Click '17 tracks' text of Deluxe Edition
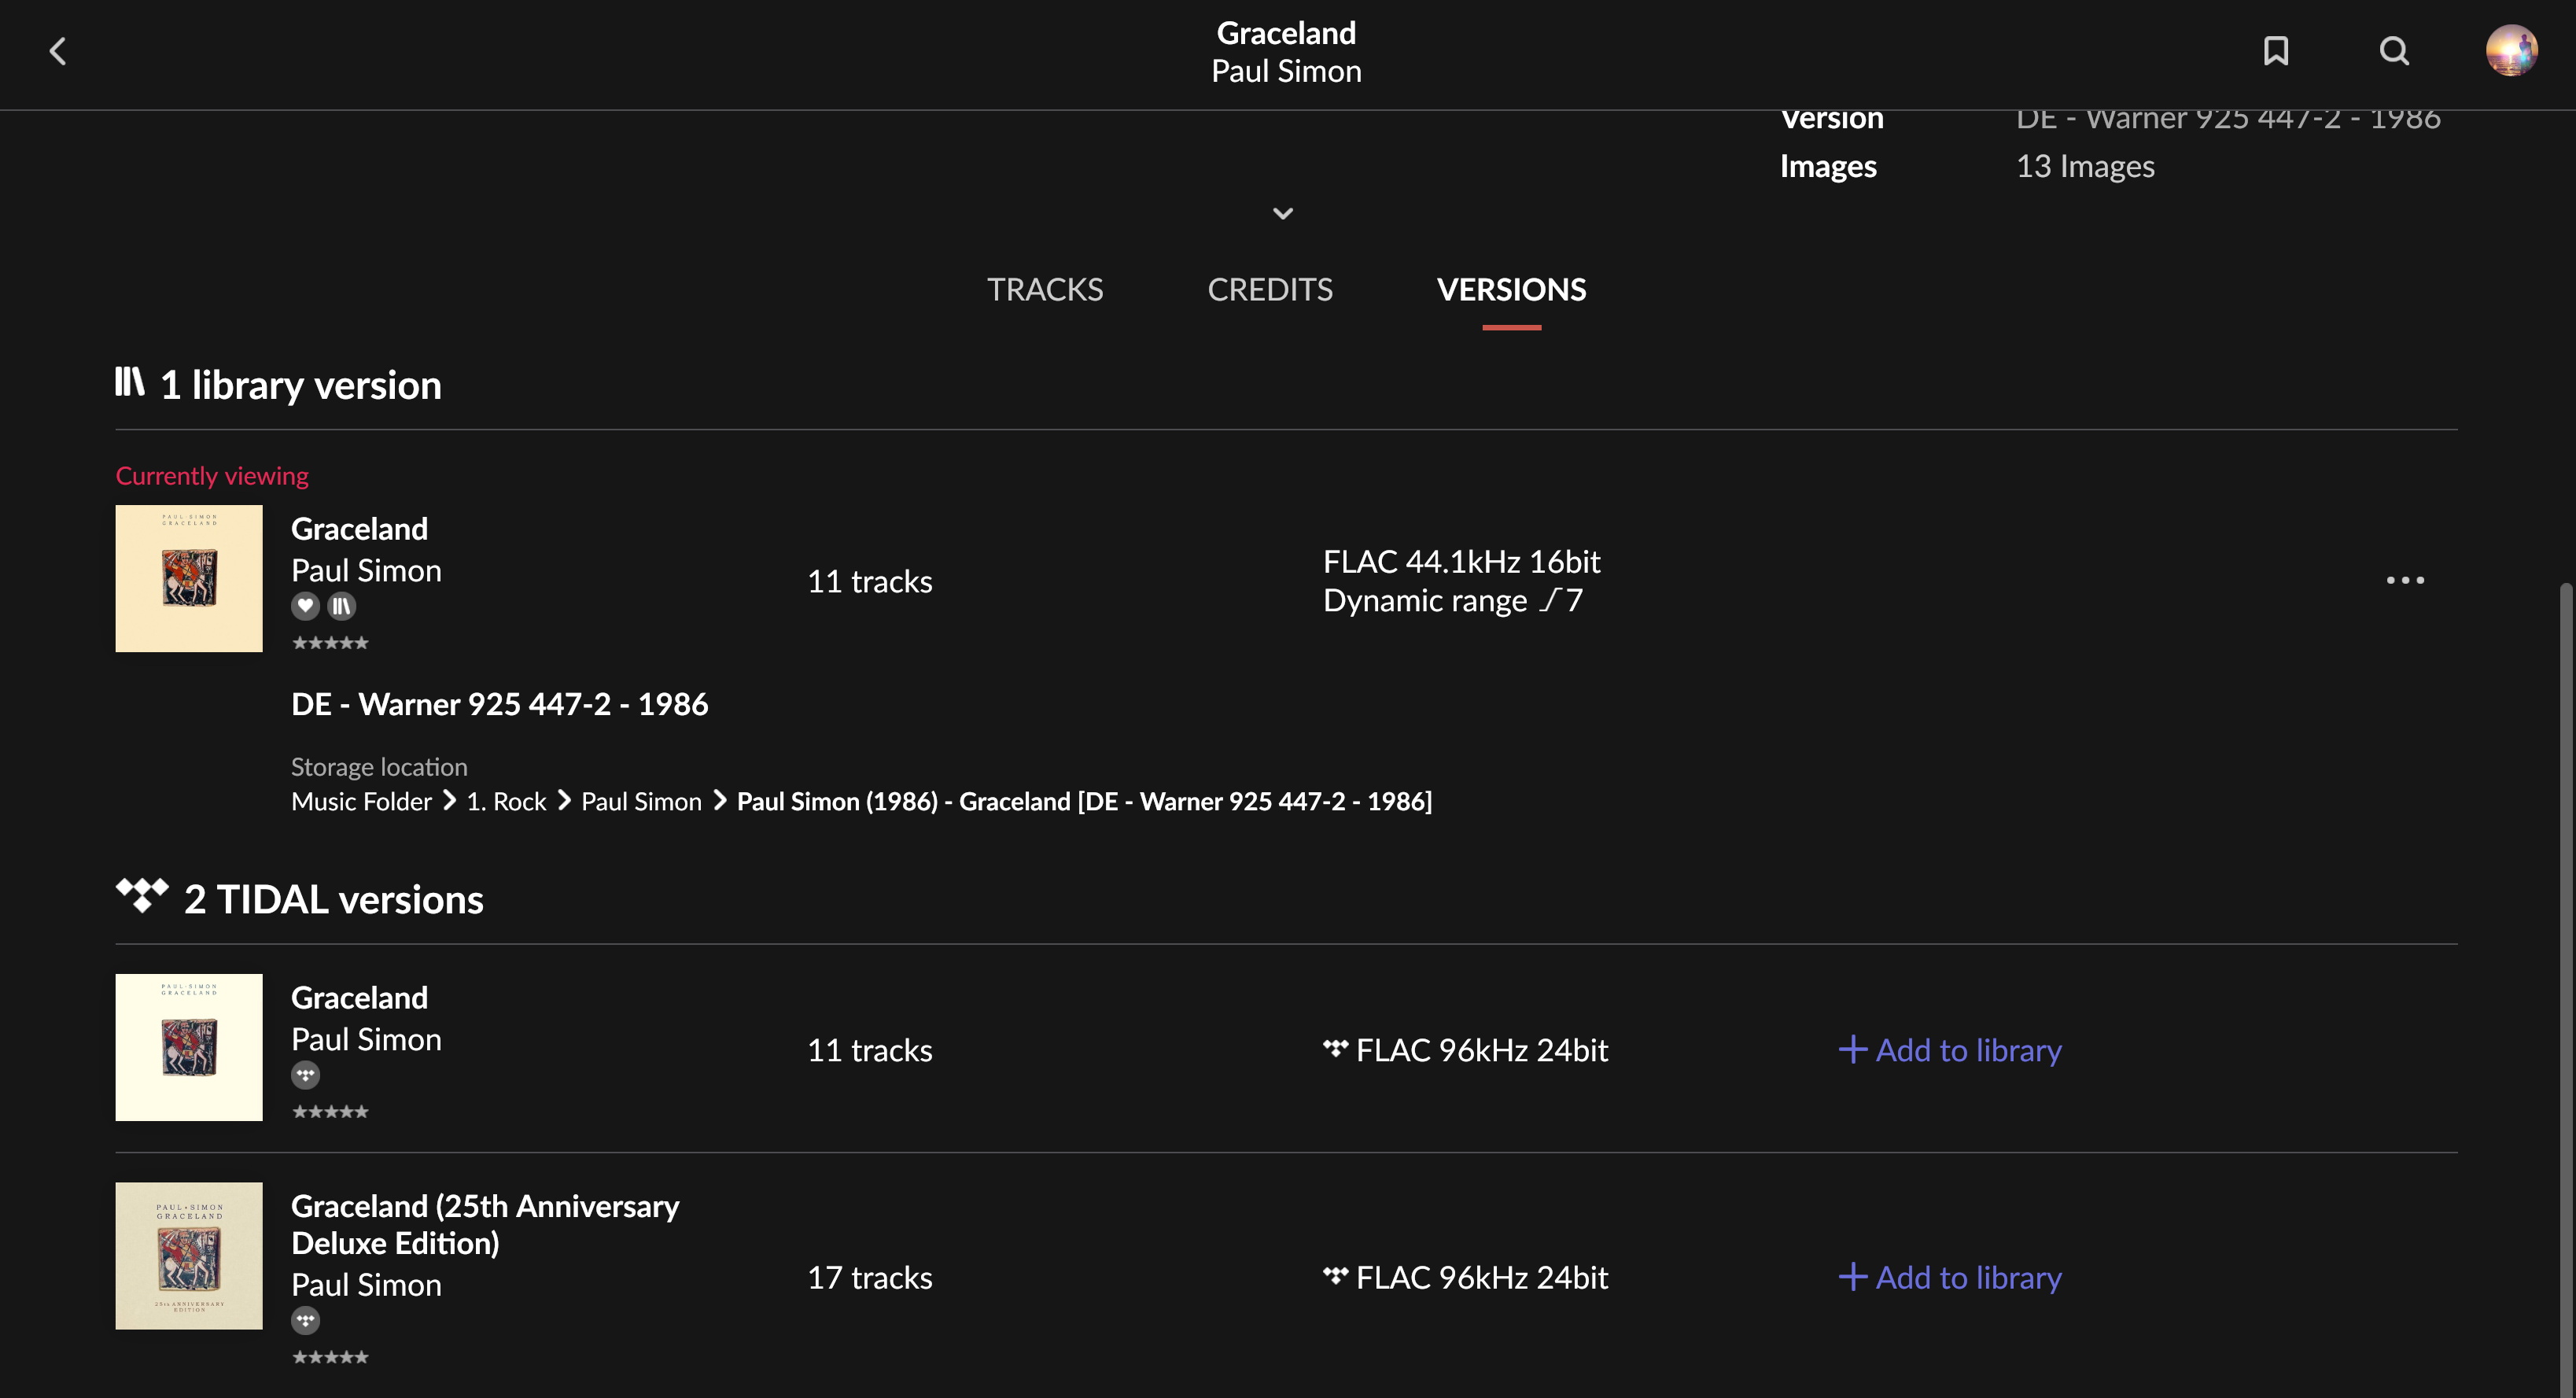The width and height of the screenshot is (2576, 1398). [869, 1277]
